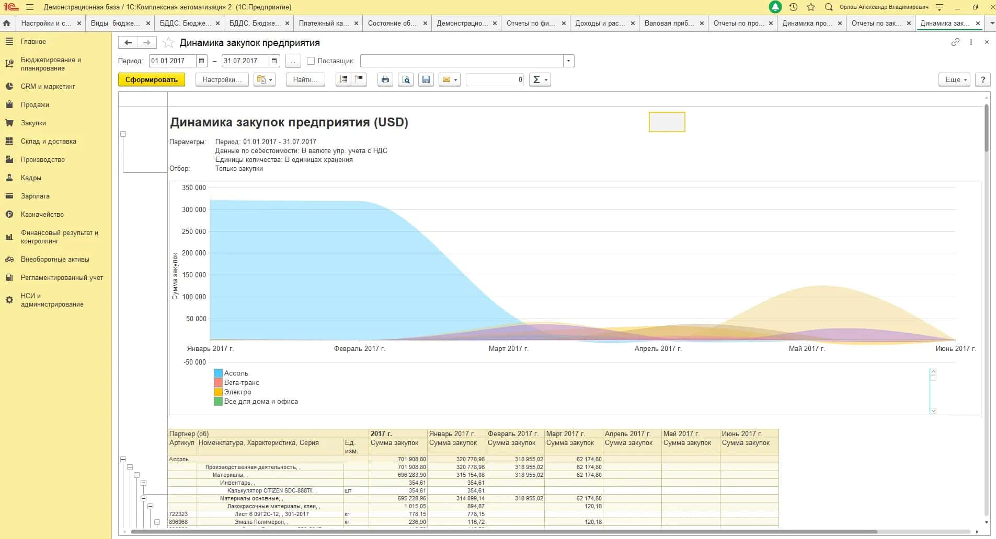Image resolution: width=996 pixels, height=539 pixels.
Task: Click the Ассоль blue legend swatch
Action: pyautogui.click(x=218, y=373)
